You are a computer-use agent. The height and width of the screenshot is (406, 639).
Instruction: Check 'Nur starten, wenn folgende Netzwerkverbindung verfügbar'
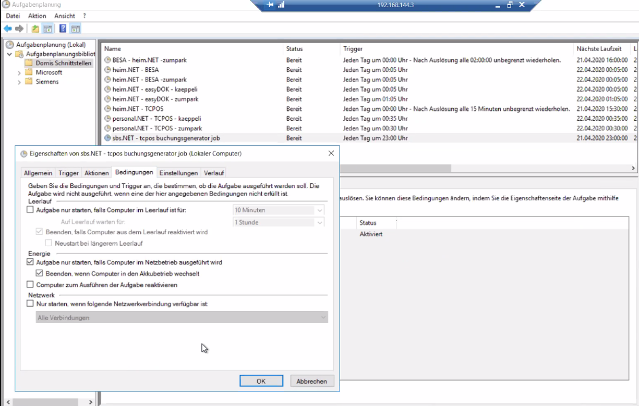30,303
